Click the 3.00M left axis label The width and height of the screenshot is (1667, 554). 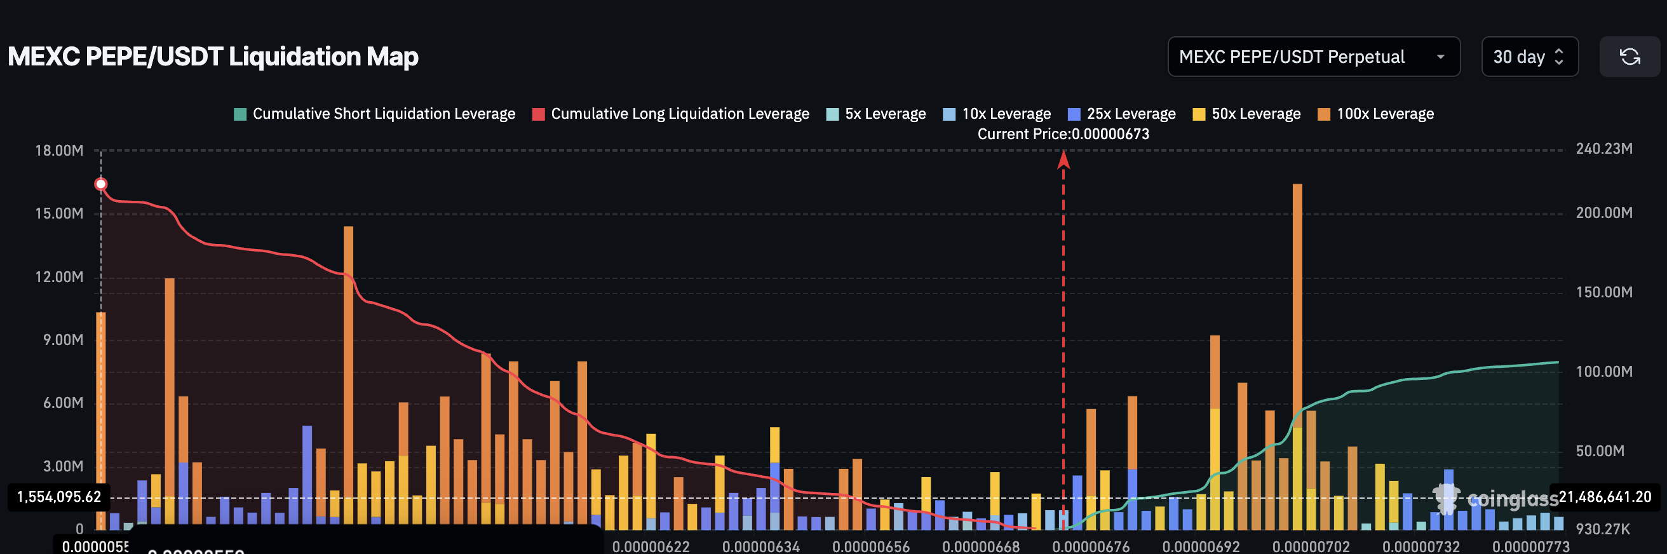click(64, 466)
